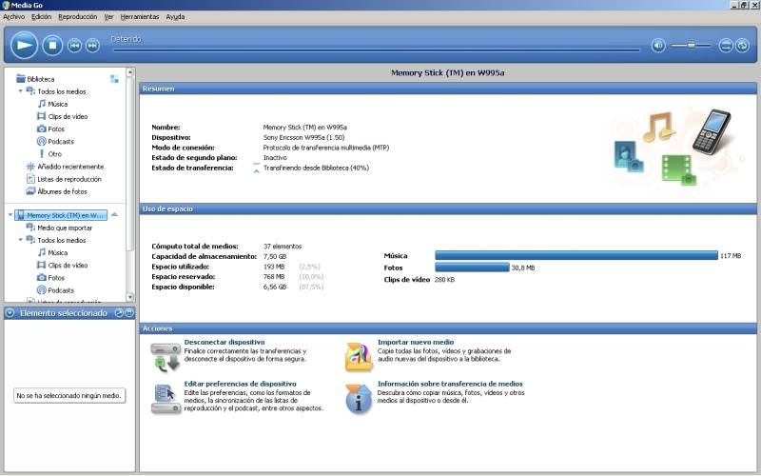The image size is (761, 476).
Task: Collapse the Memory Stick device node arrow
Action: [x=10, y=214]
